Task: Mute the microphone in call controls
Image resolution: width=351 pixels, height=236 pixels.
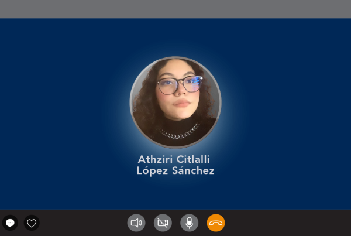Action: (189, 223)
